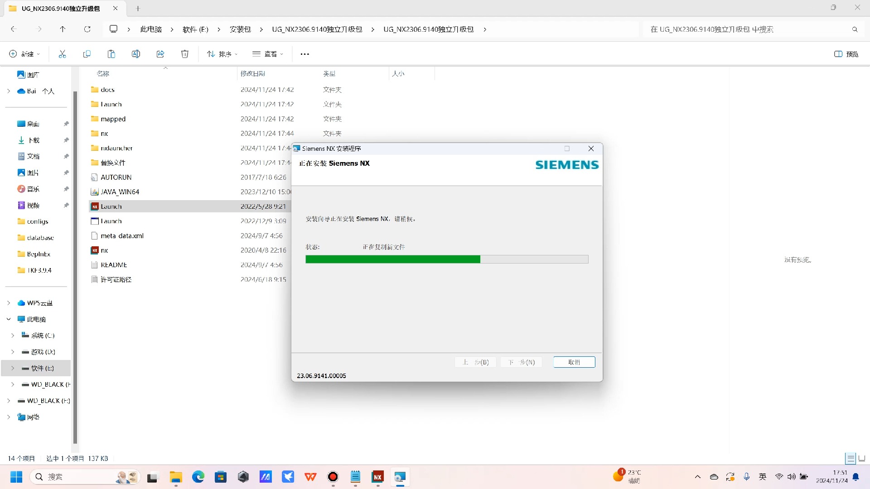
Task: Click the Paste icon in the toolbar
Action: point(111,53)
